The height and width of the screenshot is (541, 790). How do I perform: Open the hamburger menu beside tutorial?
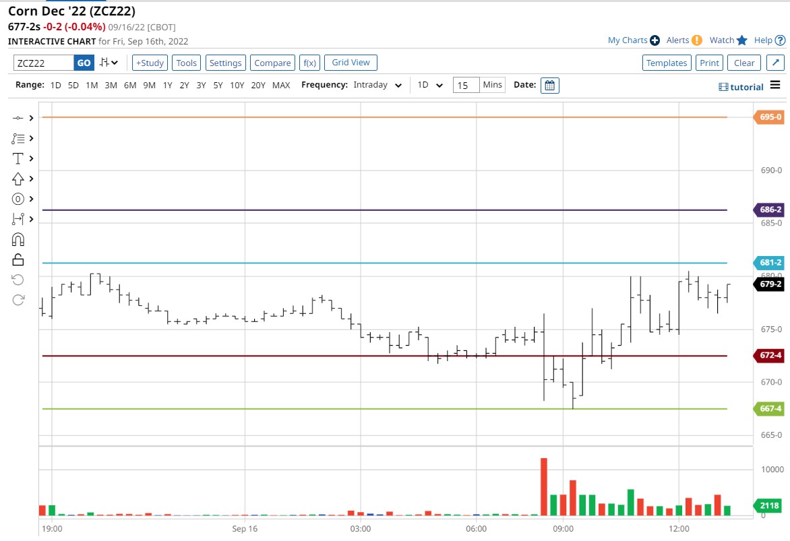point(775,85)
